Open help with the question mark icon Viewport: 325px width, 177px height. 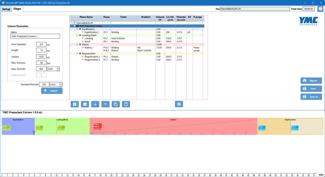tap(320, 9)
